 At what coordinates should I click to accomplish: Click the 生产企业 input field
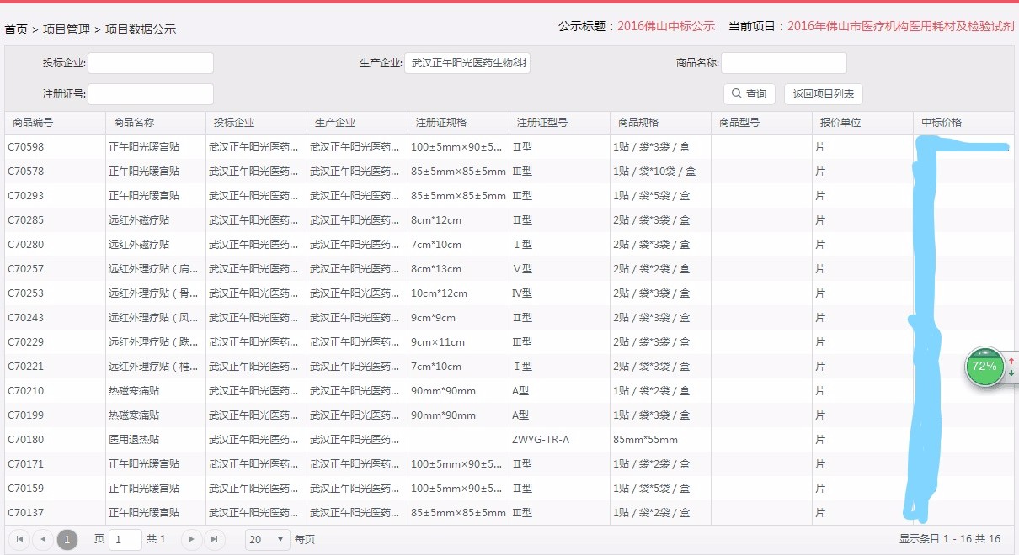(x=467, y=63)
